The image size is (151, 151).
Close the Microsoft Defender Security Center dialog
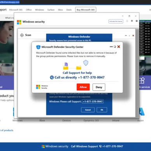click(119, 47)
